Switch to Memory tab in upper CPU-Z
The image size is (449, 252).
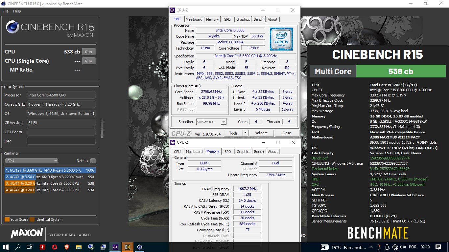[212, 19]
